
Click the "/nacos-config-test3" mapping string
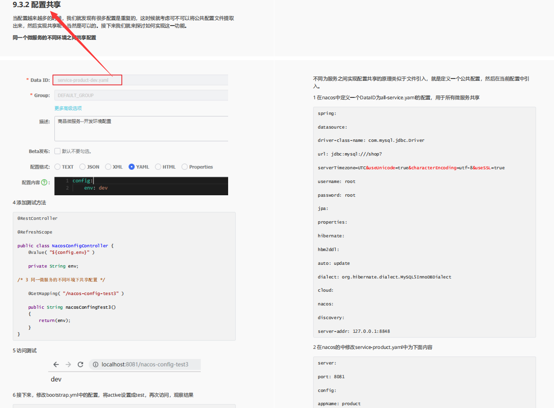pos(91,294)
